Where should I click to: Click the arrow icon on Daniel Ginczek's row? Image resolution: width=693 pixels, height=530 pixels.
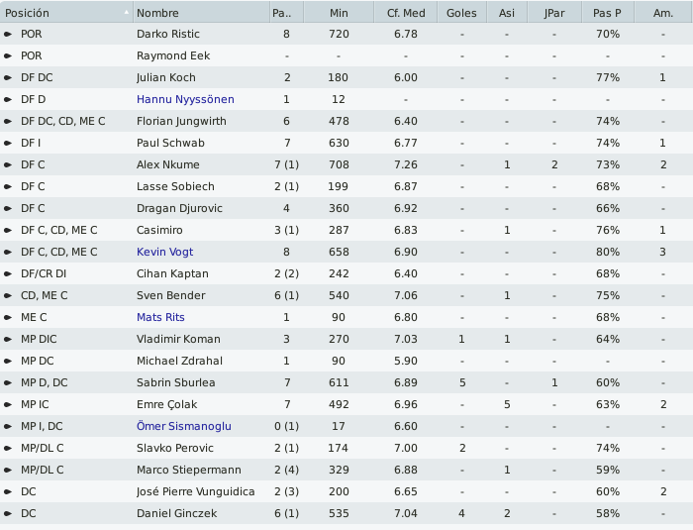pos(8,513)
